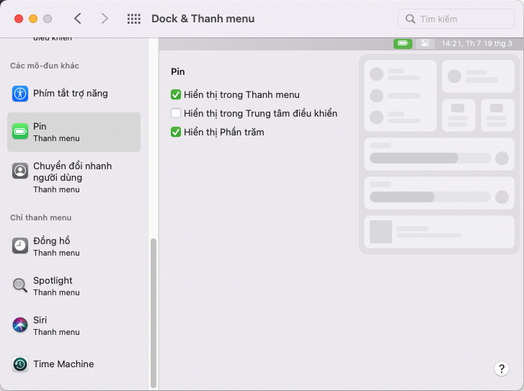Toggle Hiển thị Phần trăm checkbox
This screenshot has width=524, height=391.
tap(176, 132)
